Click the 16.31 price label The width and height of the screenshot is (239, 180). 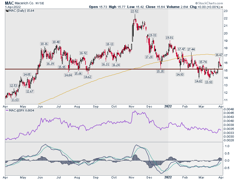[105, 64]
